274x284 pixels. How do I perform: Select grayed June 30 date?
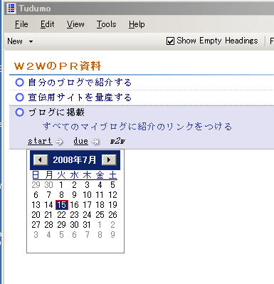[x=48, y=185]
